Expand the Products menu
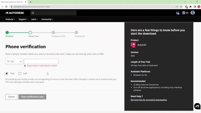The height and width of the screenshot is (113, 201). 10,19
